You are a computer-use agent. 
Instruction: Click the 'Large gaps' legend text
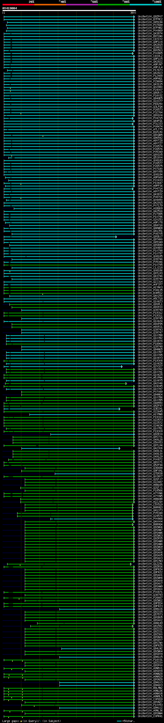pyautogui.click(x=11, y=721)
